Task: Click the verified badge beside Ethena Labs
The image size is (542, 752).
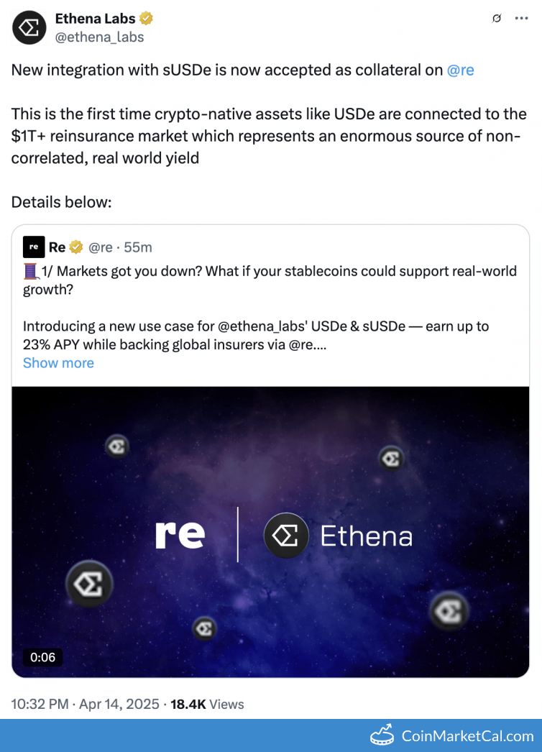Action: tap(146, 19)
